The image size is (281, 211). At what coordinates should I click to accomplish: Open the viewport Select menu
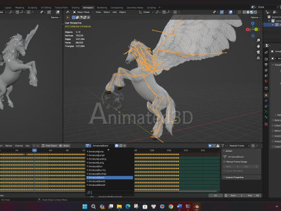[x=107, y=12]
